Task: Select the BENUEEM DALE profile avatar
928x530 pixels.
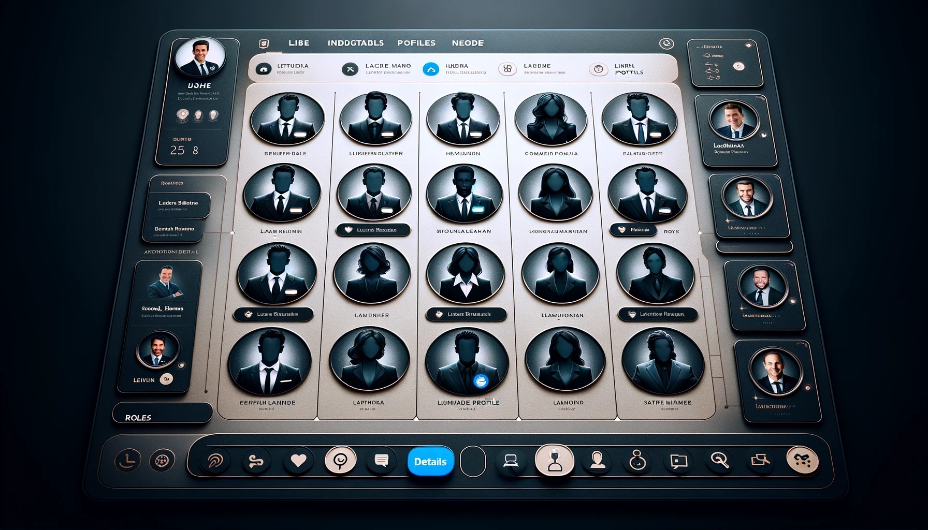Action: pyautogui.click(x=287, y=120)
